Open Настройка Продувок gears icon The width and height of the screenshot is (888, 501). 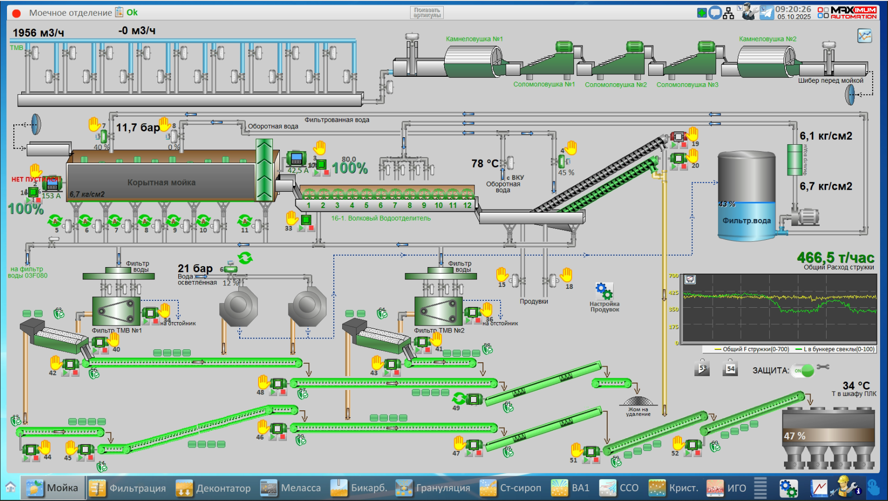(x=604, y=291)
